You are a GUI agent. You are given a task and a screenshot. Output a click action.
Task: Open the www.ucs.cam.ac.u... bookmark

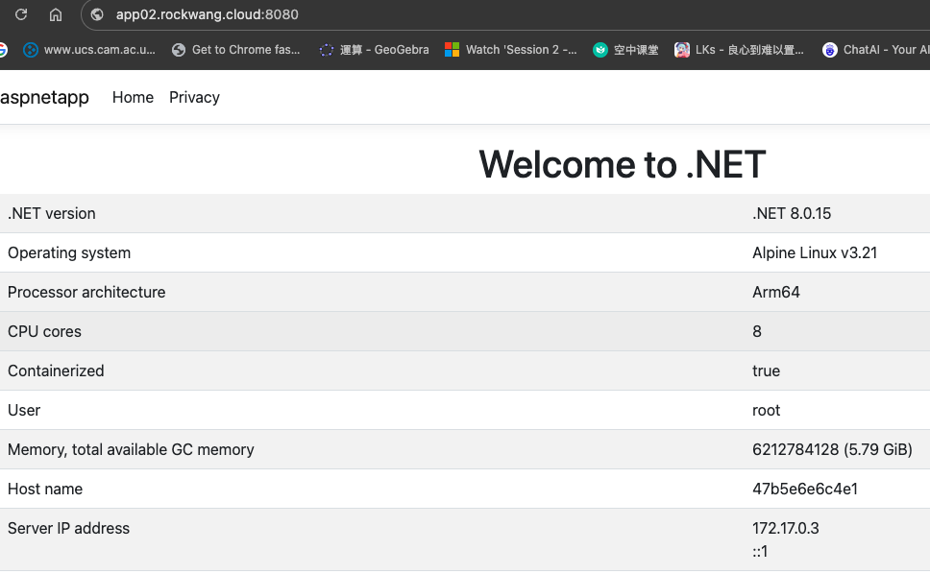point(89,50)
